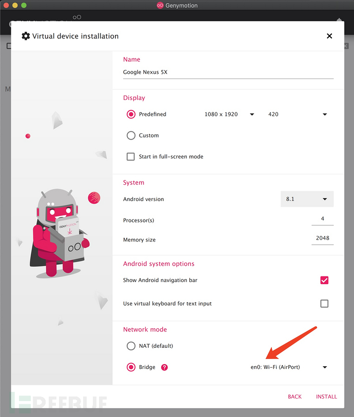Click the BACK button
354x417 pixels.
coord(294,396)
